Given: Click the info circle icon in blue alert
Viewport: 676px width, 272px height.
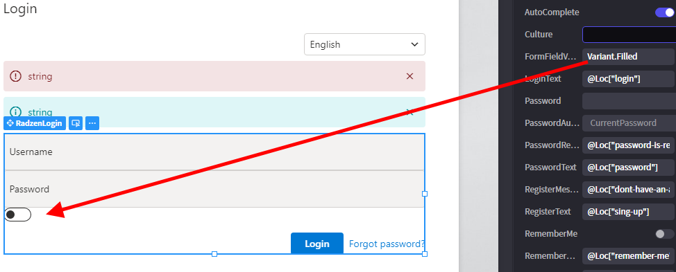Looking at the screenshot, I should click(15, 111).
